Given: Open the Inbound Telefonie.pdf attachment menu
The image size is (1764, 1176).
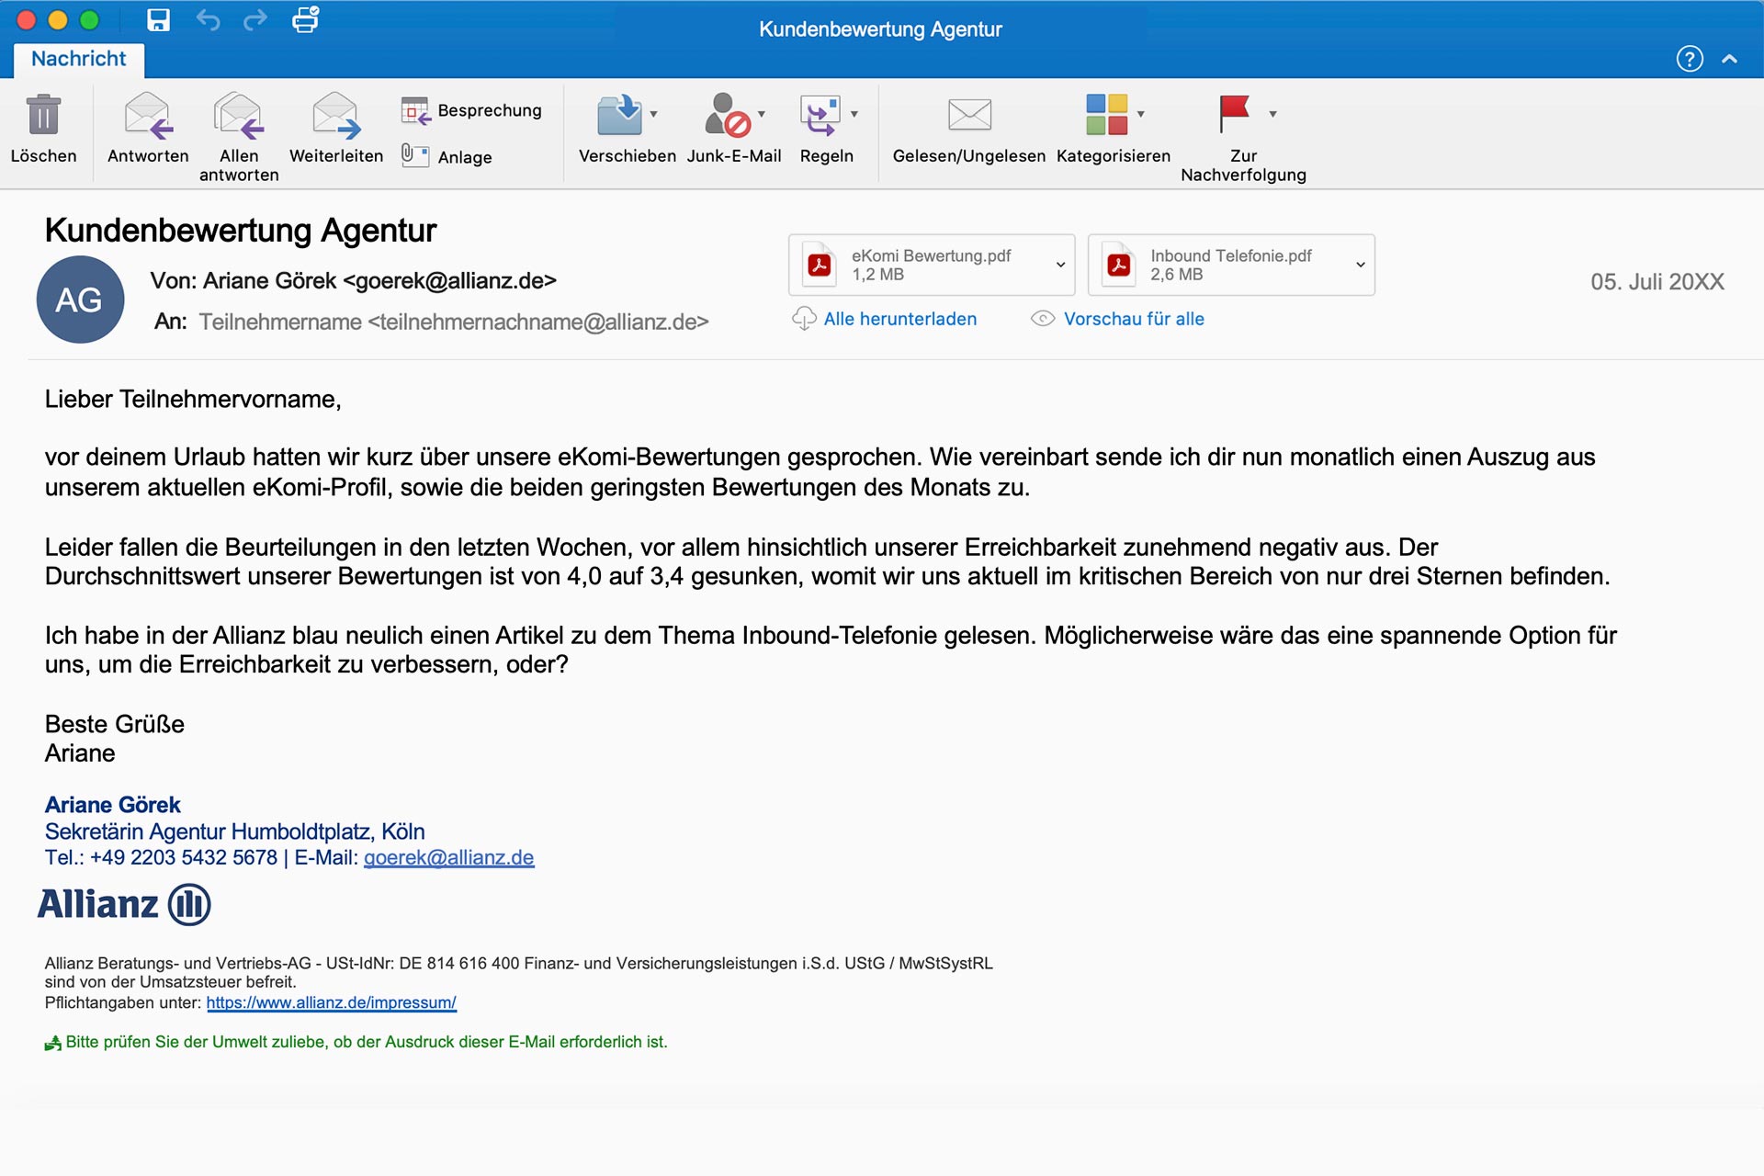Looking at the screenshot, I should pyautogui.click(x=1360, y=265).
